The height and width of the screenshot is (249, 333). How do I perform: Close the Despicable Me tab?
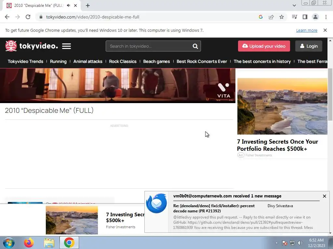(75, 6)
